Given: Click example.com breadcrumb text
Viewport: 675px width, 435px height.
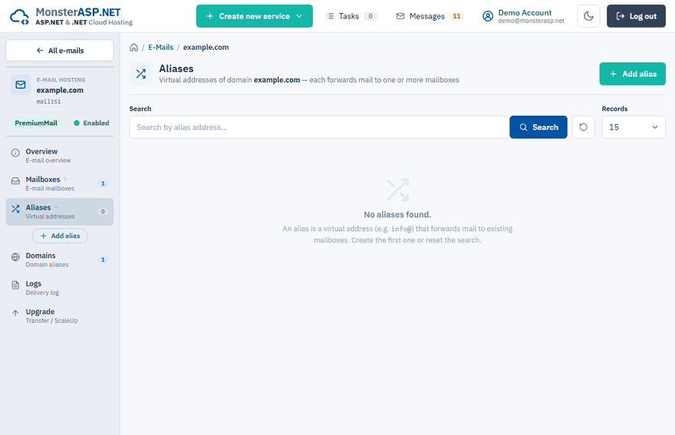Looking at the screenshot, I should pyautogui.click(x=206, y=48).
